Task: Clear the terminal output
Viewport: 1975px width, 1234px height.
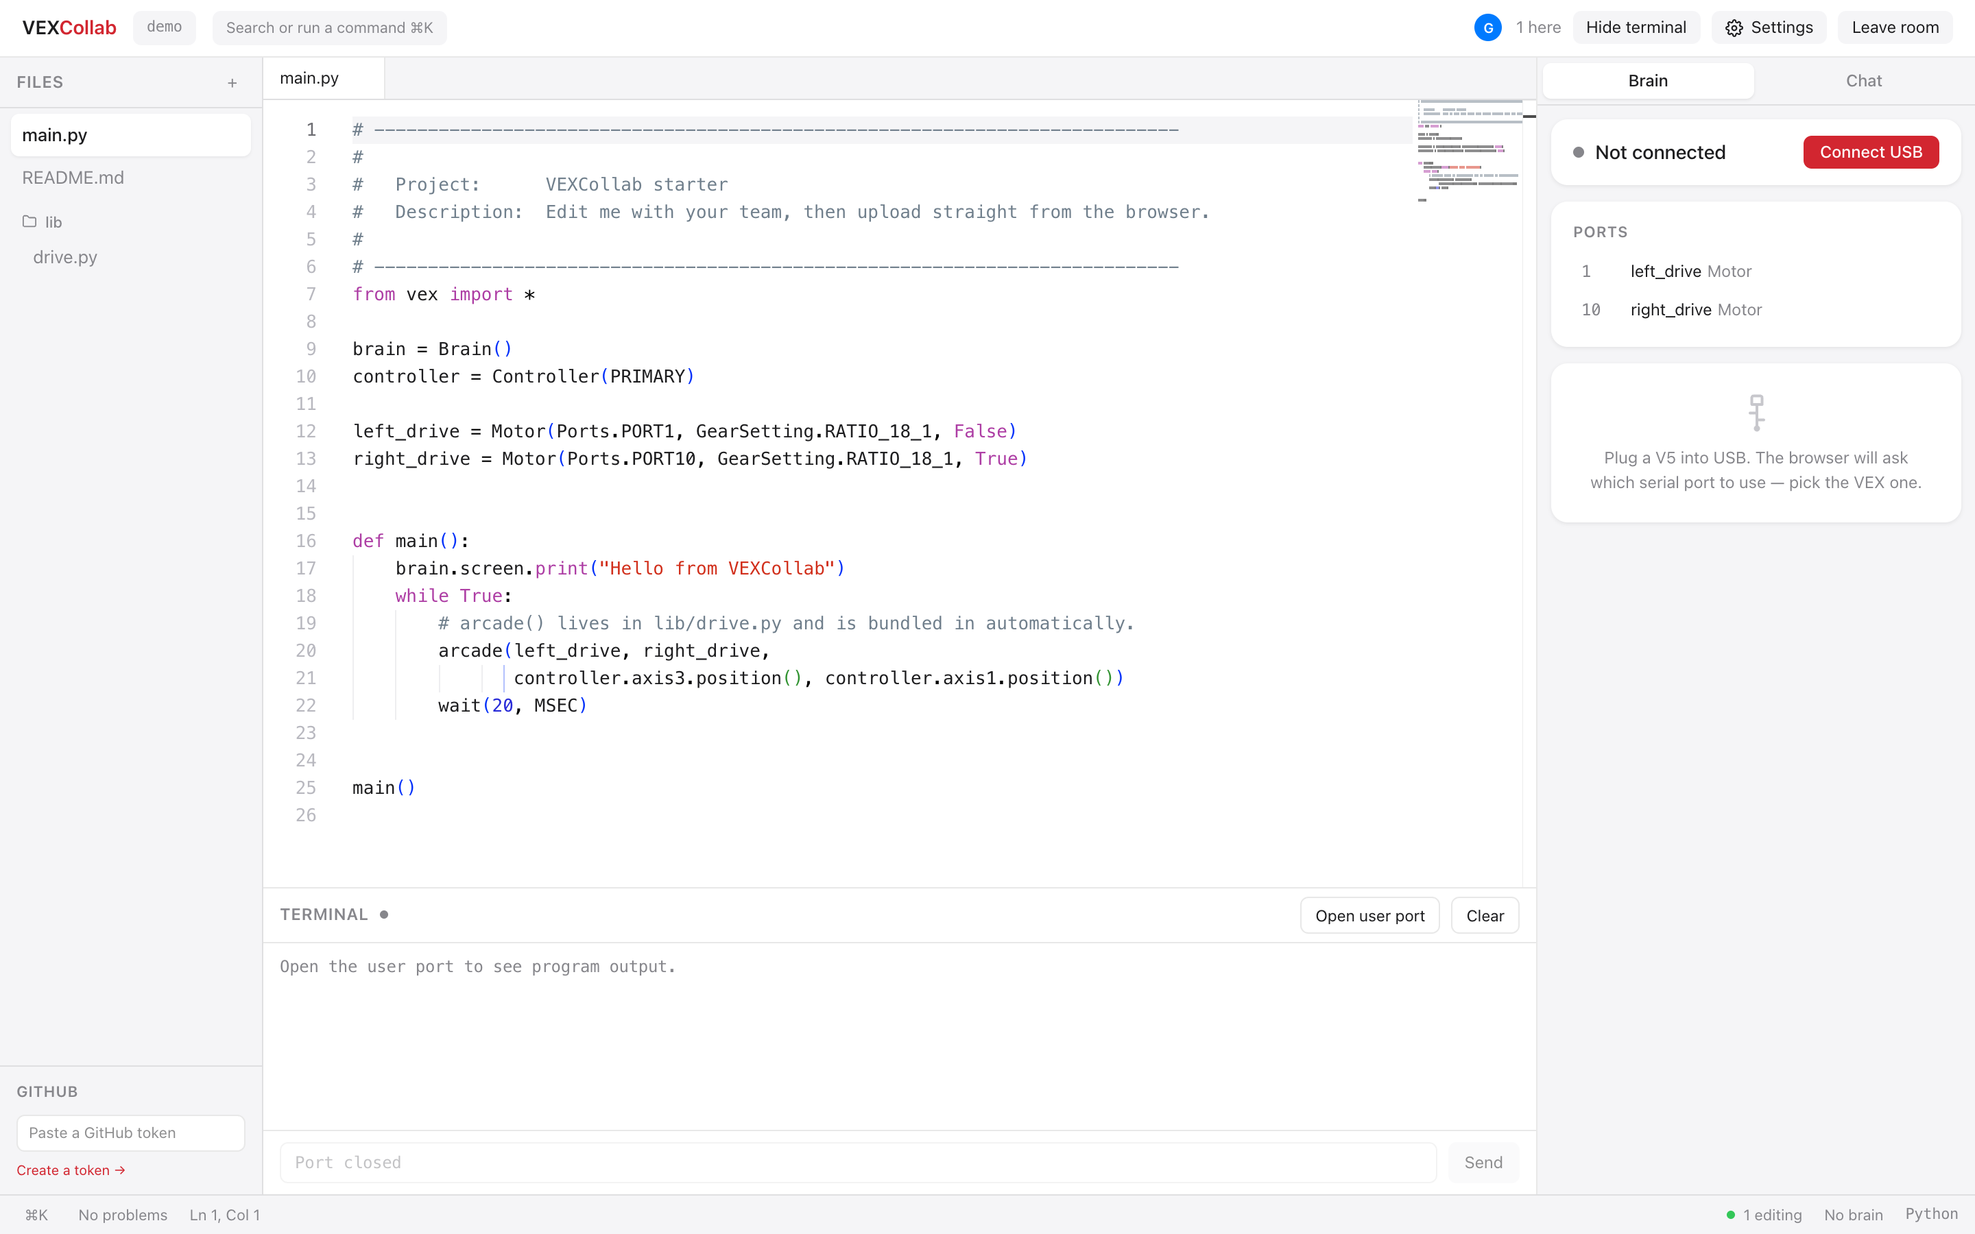Action: 1485,916
